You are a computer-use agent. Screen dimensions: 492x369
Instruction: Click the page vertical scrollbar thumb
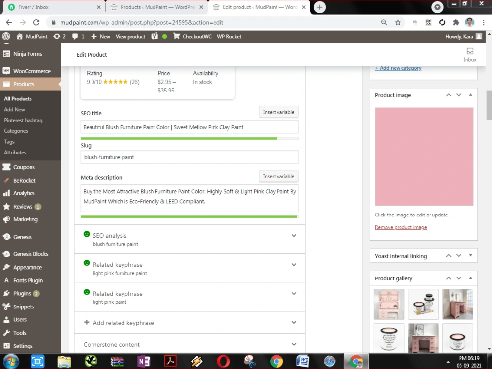click(489, 105)
